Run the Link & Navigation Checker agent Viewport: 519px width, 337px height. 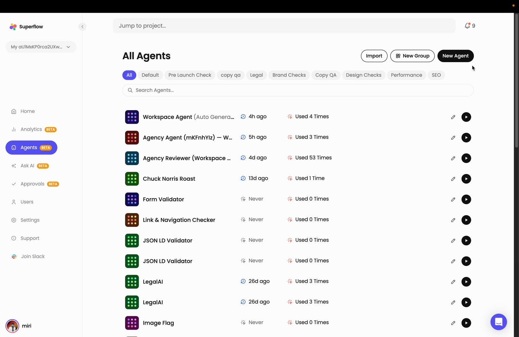tap(466, 220)
